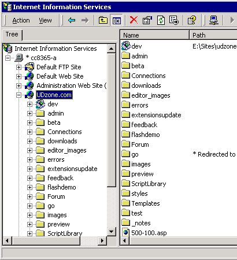237x260 pixels.
Task: Expand the Default Web Site node
Action: click(18, 76)
